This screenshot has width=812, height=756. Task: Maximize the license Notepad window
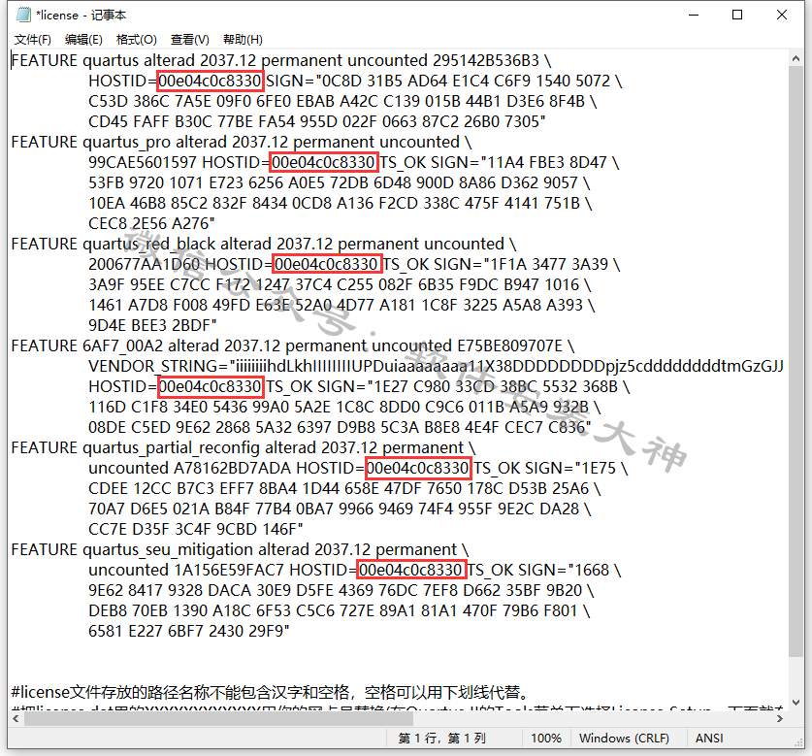[x=737, y=15]
